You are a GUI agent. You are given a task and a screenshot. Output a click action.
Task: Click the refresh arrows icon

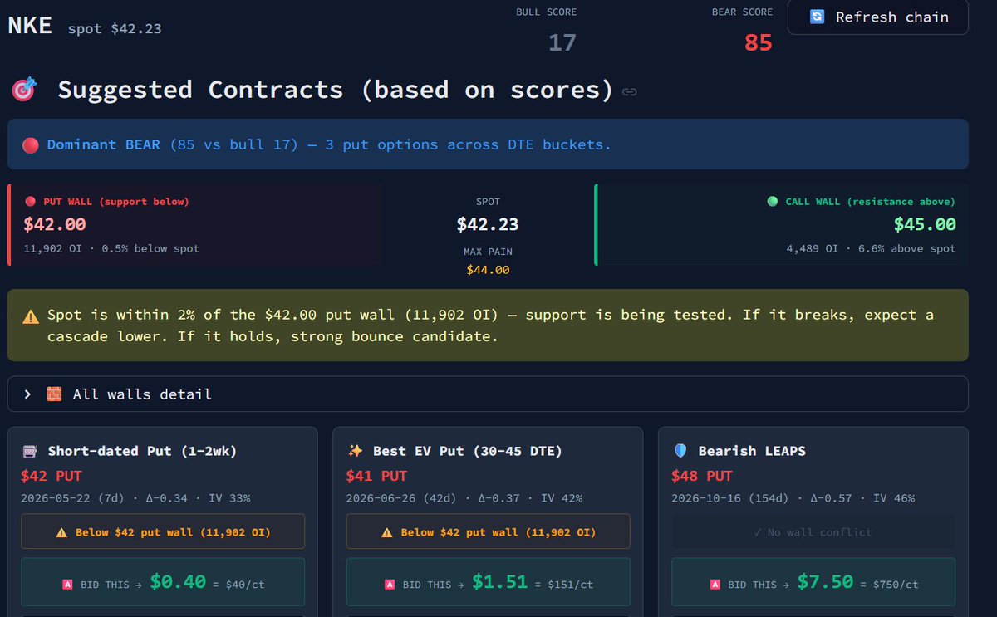point(817,17)
